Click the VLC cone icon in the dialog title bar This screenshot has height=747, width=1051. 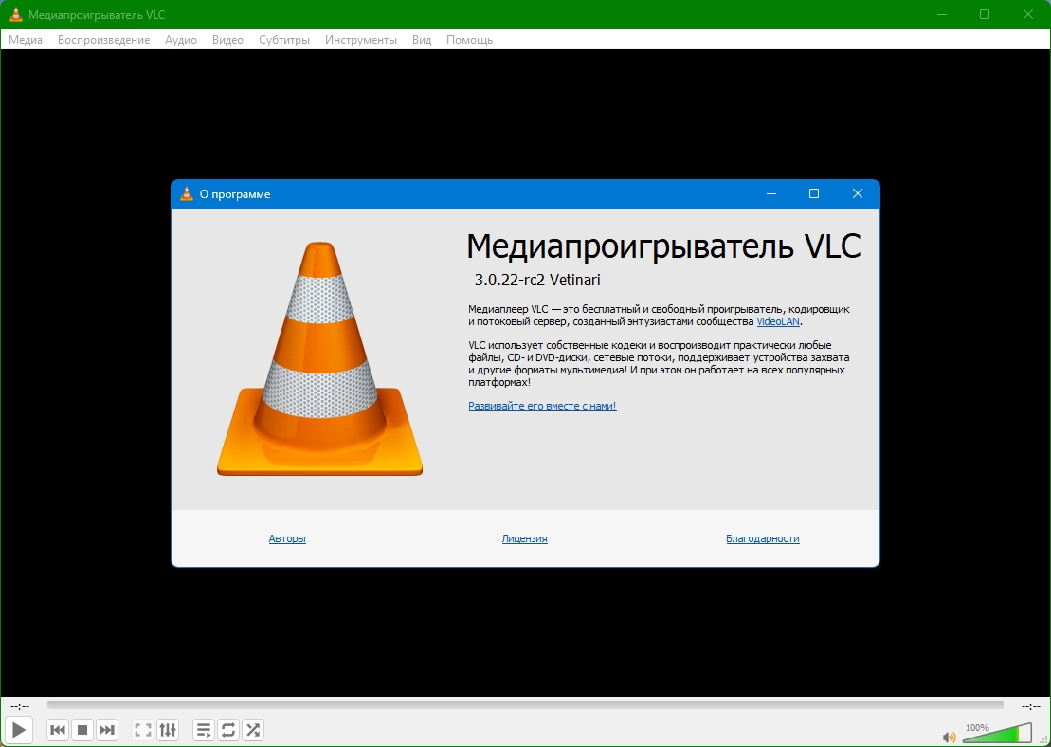187,193
